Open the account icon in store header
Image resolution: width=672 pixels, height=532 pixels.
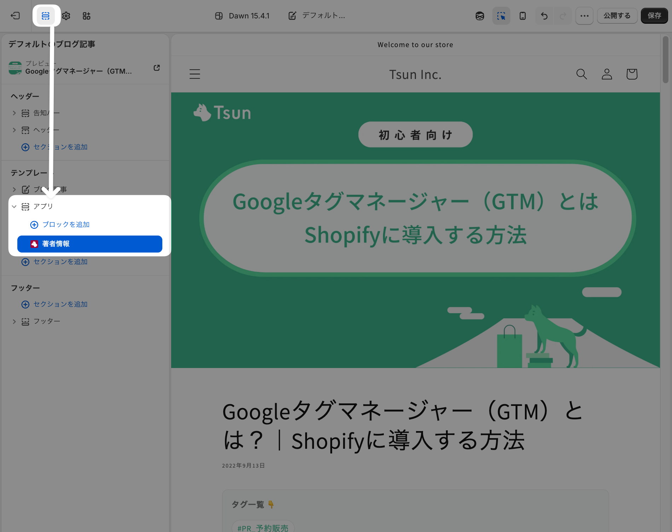coord(607,74)
